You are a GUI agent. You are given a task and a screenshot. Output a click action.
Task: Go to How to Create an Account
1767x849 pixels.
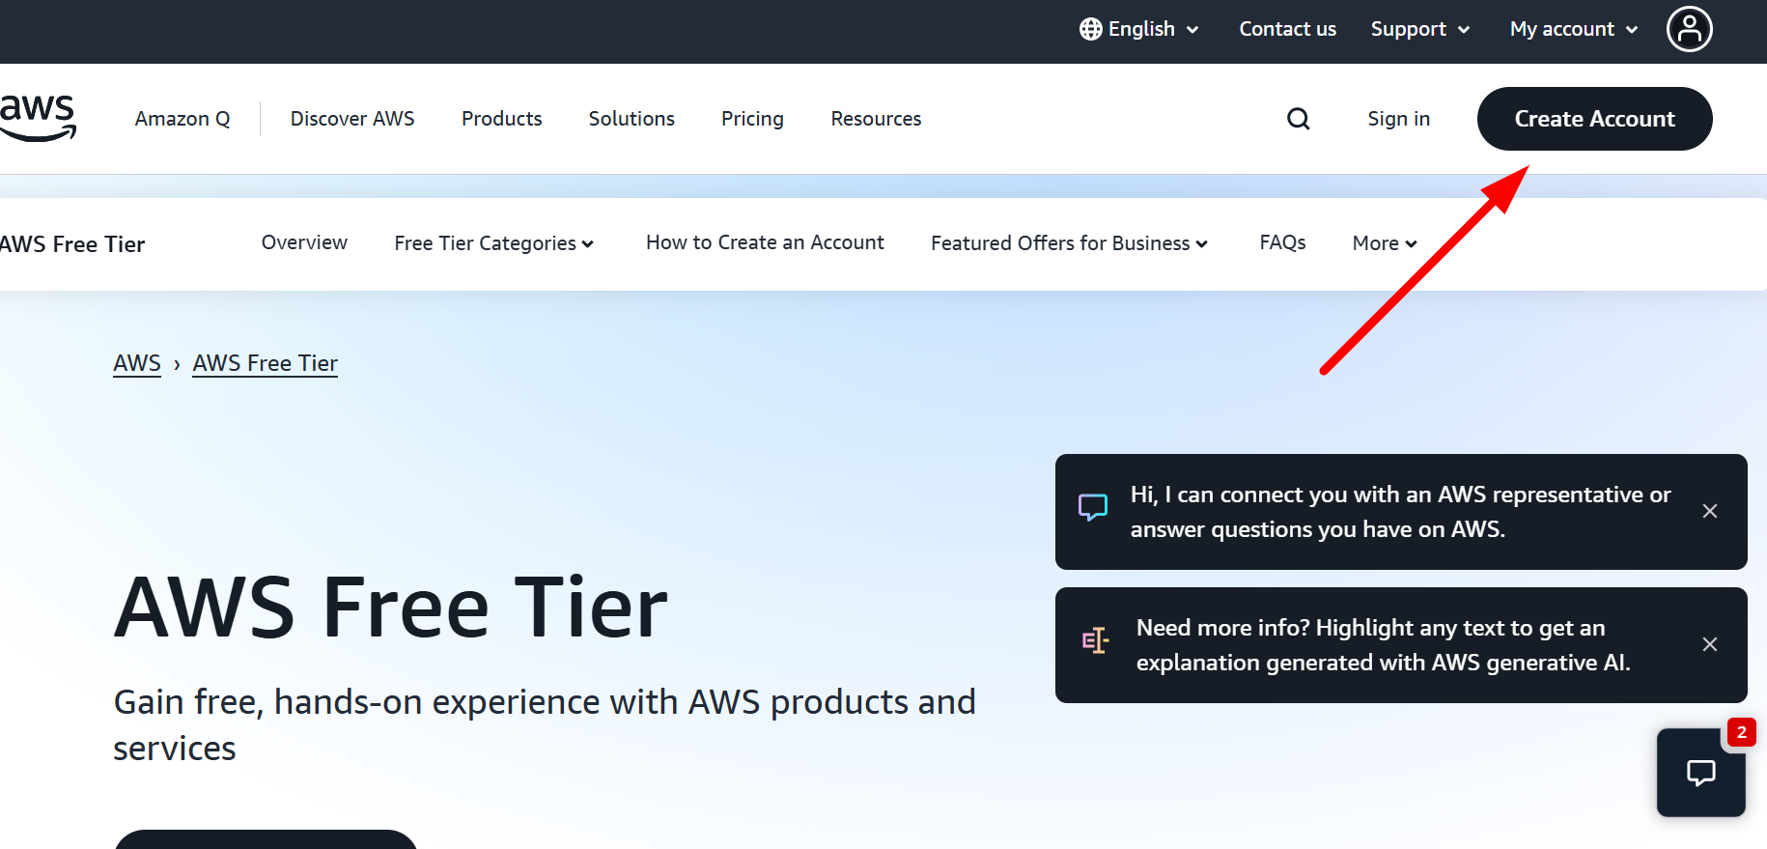tap(765, 242)
